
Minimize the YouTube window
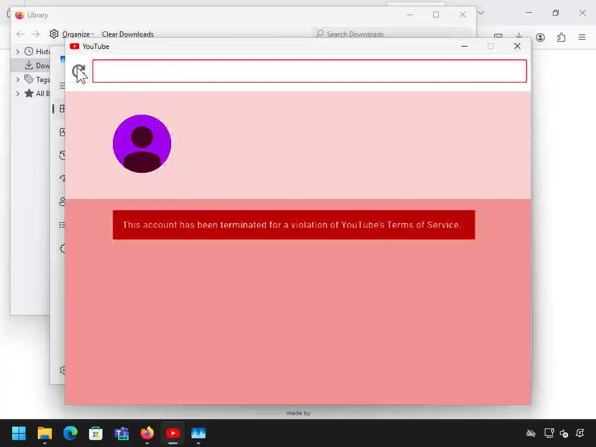(464, 46)
